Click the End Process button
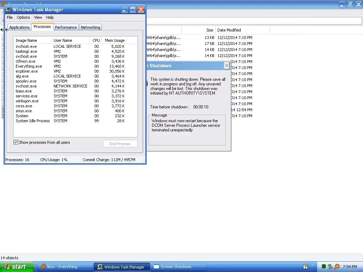Image resolution: width=363 pixels, height=272 pixels. (x=120, y=144)
